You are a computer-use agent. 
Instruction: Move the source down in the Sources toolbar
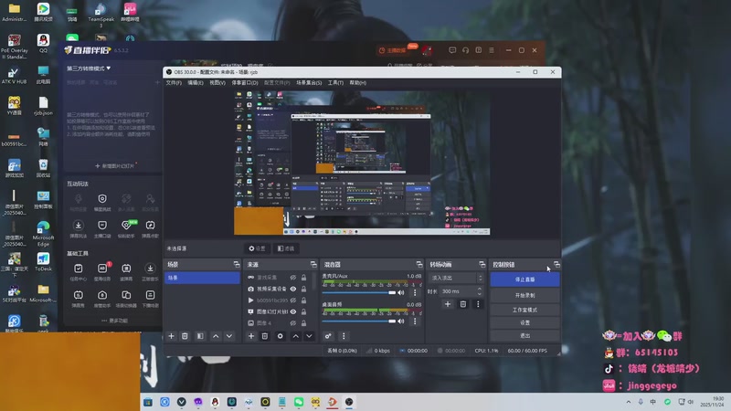tap(309, 336)
